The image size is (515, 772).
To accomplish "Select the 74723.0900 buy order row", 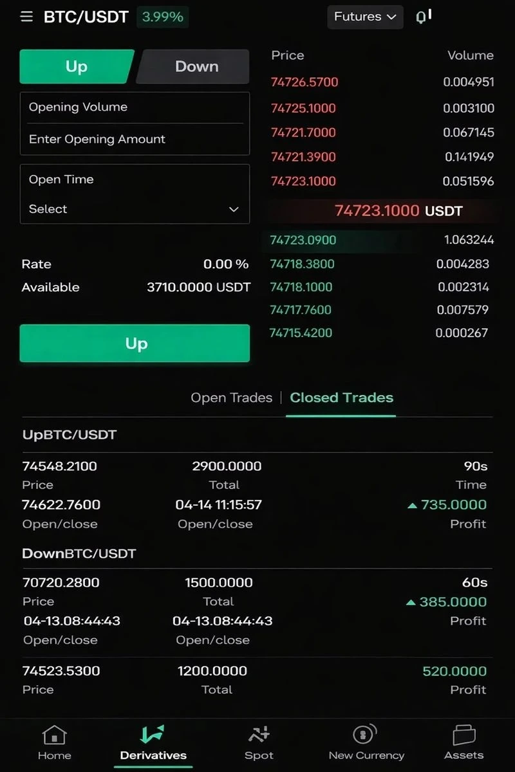I will [x=382, y=240].
